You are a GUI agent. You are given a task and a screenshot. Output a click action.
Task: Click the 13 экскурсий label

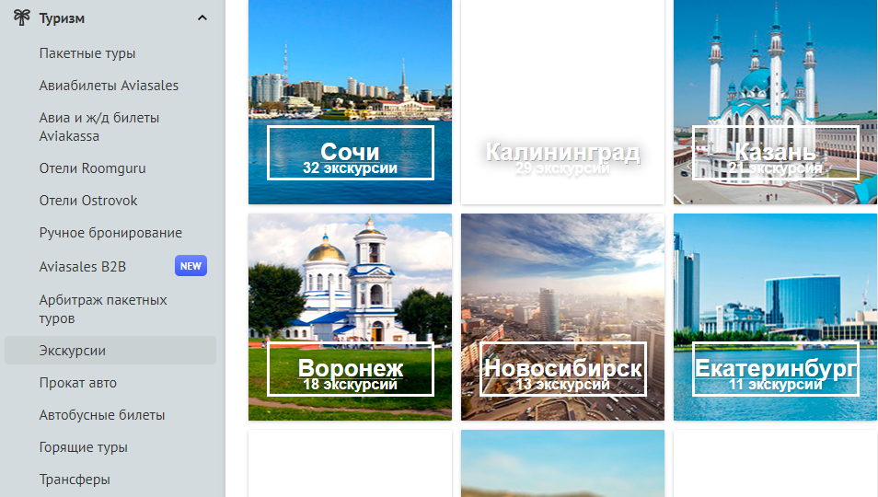click(562, 385)
